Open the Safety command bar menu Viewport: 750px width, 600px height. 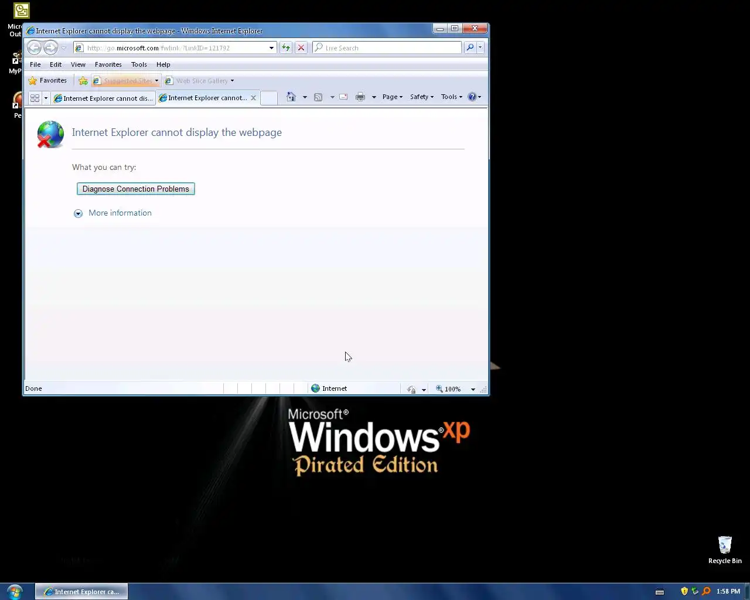click(x=422, y=97)
